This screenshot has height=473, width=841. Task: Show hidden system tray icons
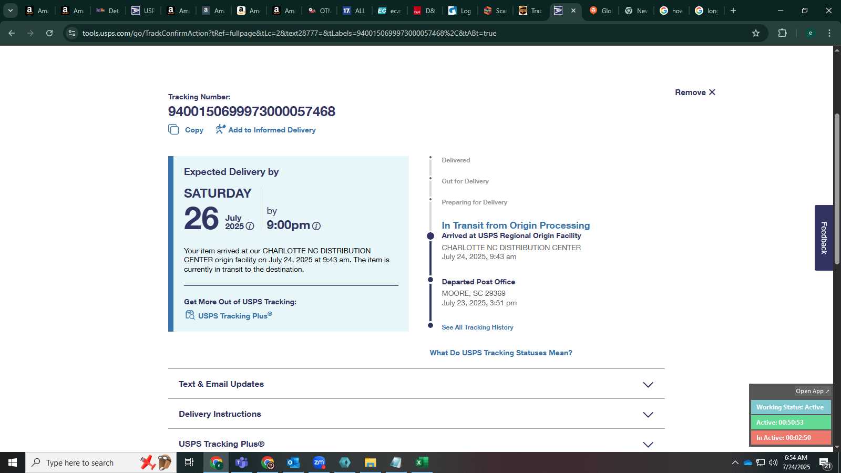735,462
